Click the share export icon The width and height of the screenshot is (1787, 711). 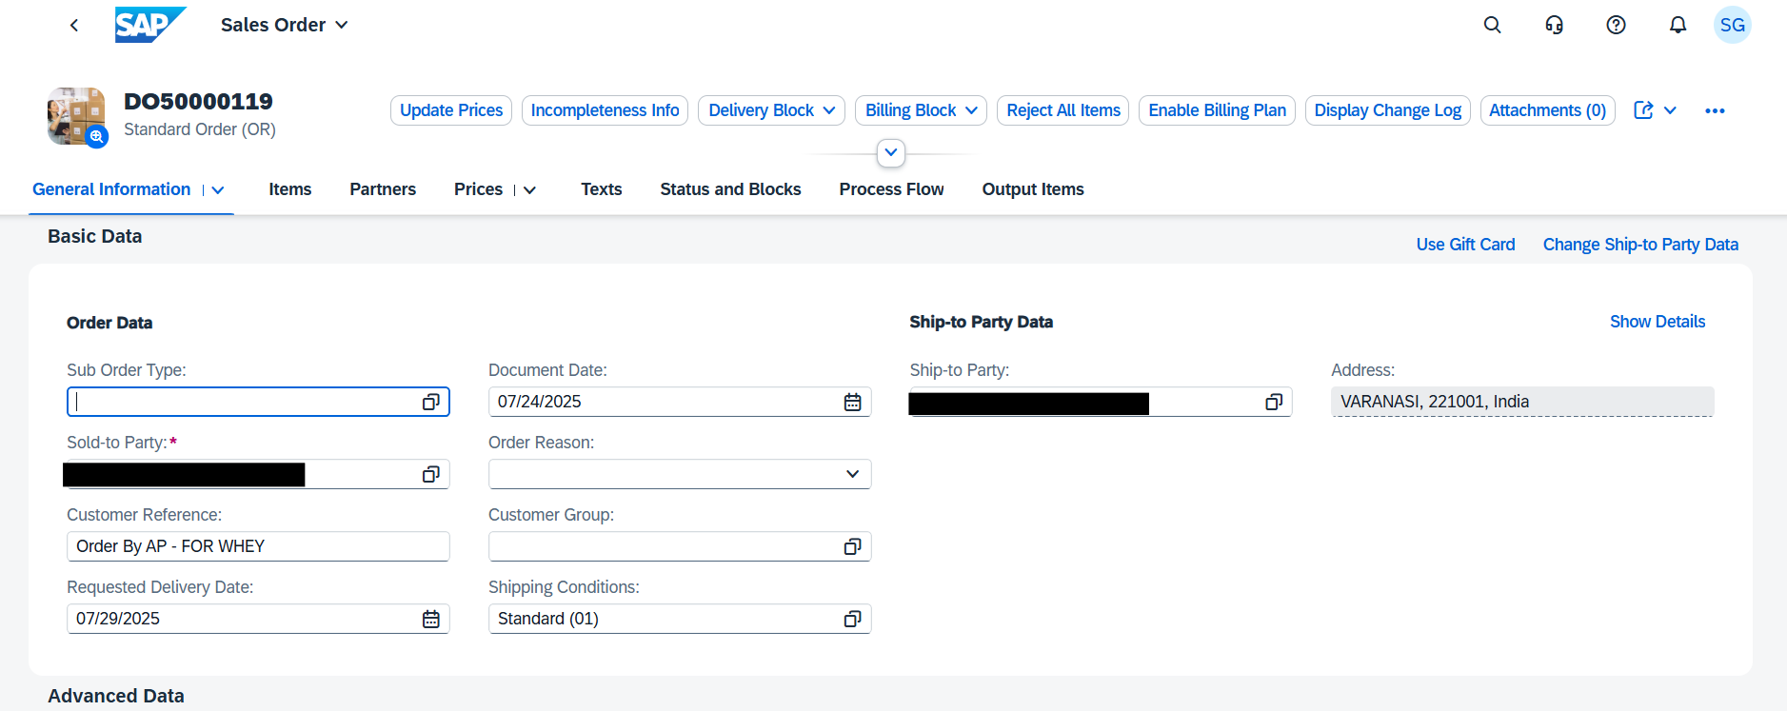pyautogui.click(x=1643, y=110)
